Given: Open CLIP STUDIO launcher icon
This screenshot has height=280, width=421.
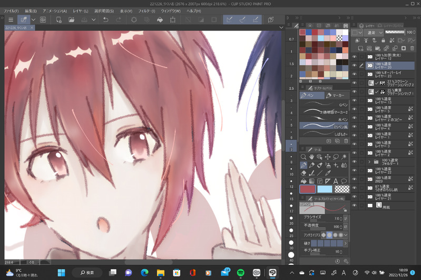Looking at the screenshot, I should coord(43,20).
